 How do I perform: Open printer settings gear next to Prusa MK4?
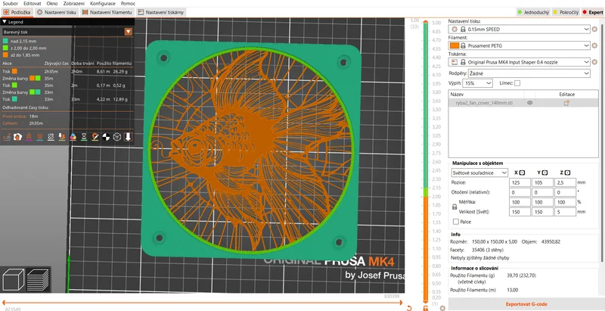point(594,62)
